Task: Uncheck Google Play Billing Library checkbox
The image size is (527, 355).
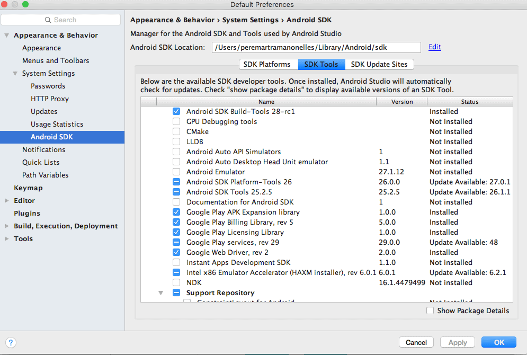Action: click(176, 222)
